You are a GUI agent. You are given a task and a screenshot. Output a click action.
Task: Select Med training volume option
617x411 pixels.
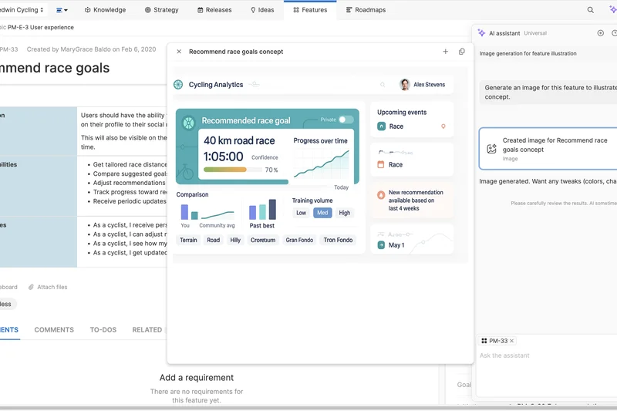coord(322,213)
